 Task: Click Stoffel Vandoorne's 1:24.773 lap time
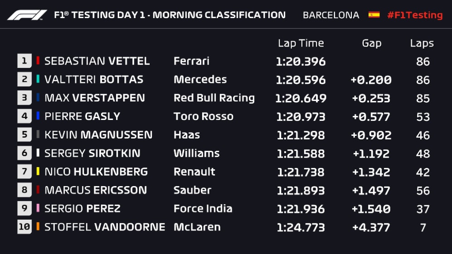pos(301,227)
